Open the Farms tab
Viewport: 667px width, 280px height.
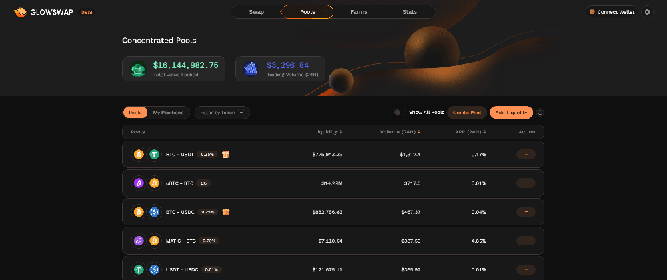tap(359, 12)
